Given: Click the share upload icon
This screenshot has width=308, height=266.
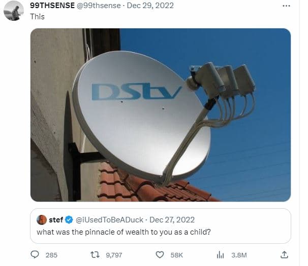Looking at the screenshot, I should tap(284, 255).
